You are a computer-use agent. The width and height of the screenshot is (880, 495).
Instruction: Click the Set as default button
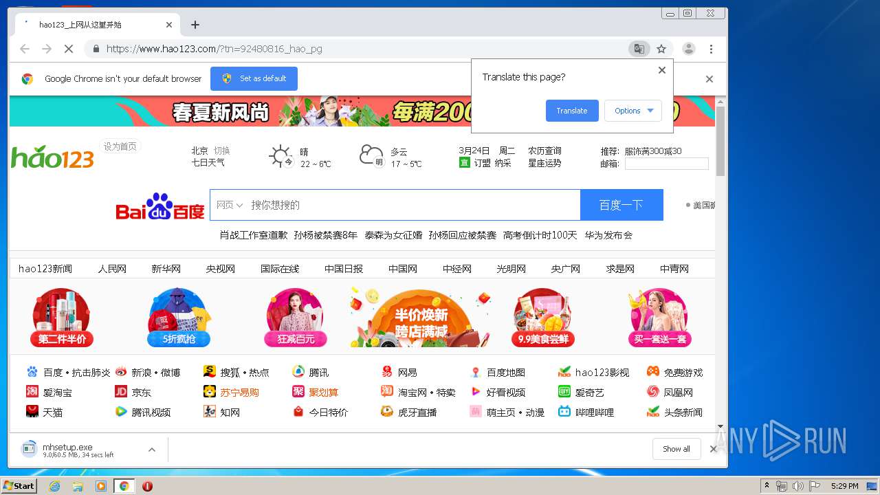[x=254, y=78]
